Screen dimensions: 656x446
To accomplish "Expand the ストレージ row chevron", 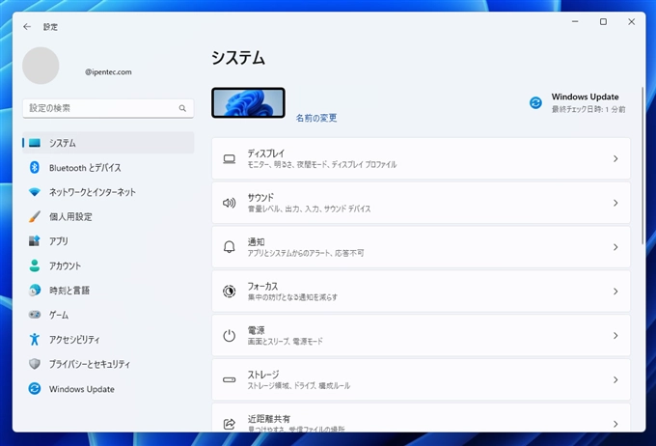I will [x=615, y=379].
